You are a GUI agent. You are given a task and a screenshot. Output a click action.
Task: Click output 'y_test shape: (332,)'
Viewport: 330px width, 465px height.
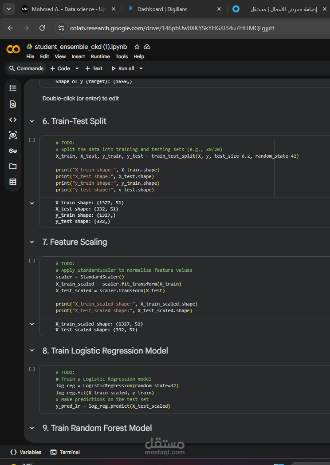[x=82, y=222]
